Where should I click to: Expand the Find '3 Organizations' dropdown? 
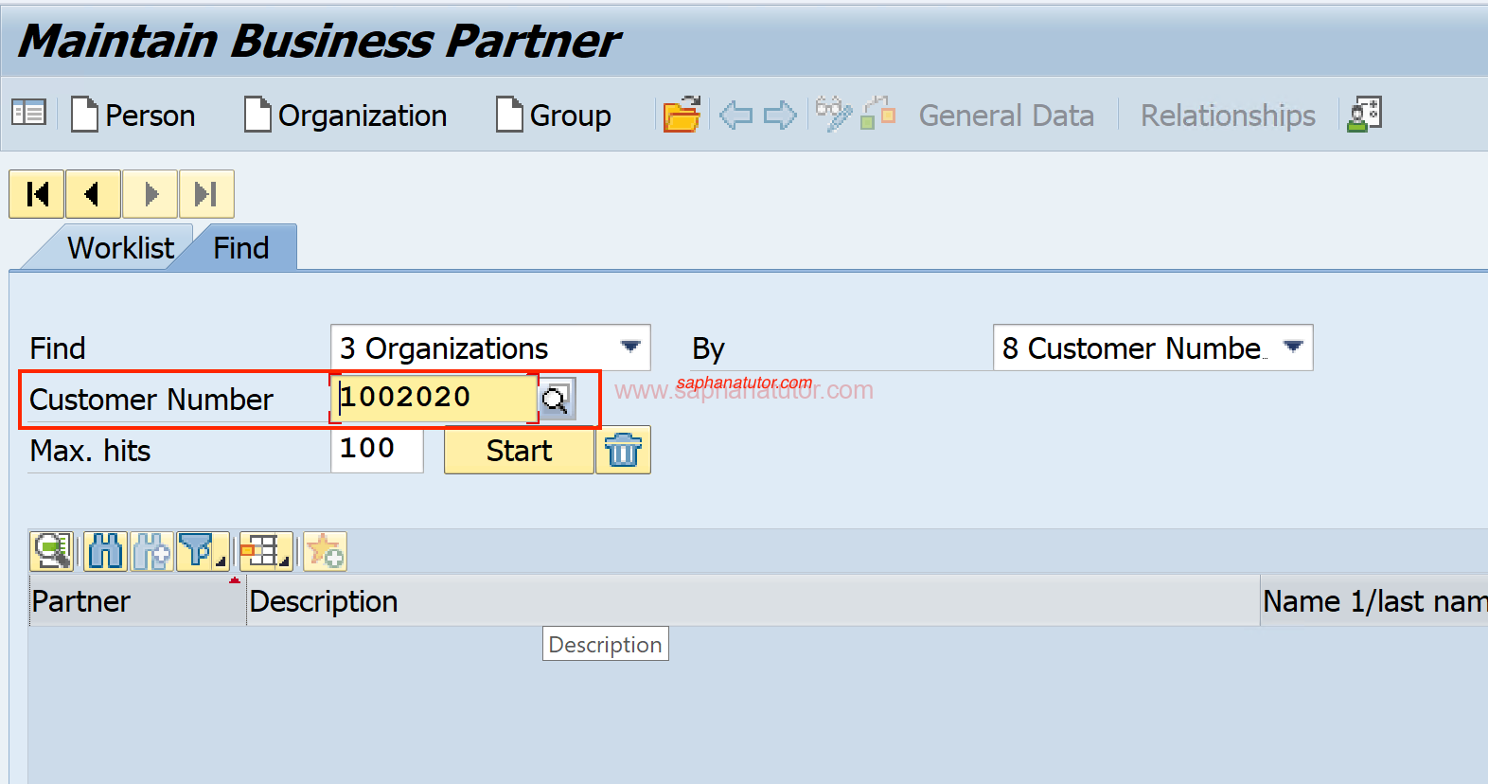[x=630, y=347]
